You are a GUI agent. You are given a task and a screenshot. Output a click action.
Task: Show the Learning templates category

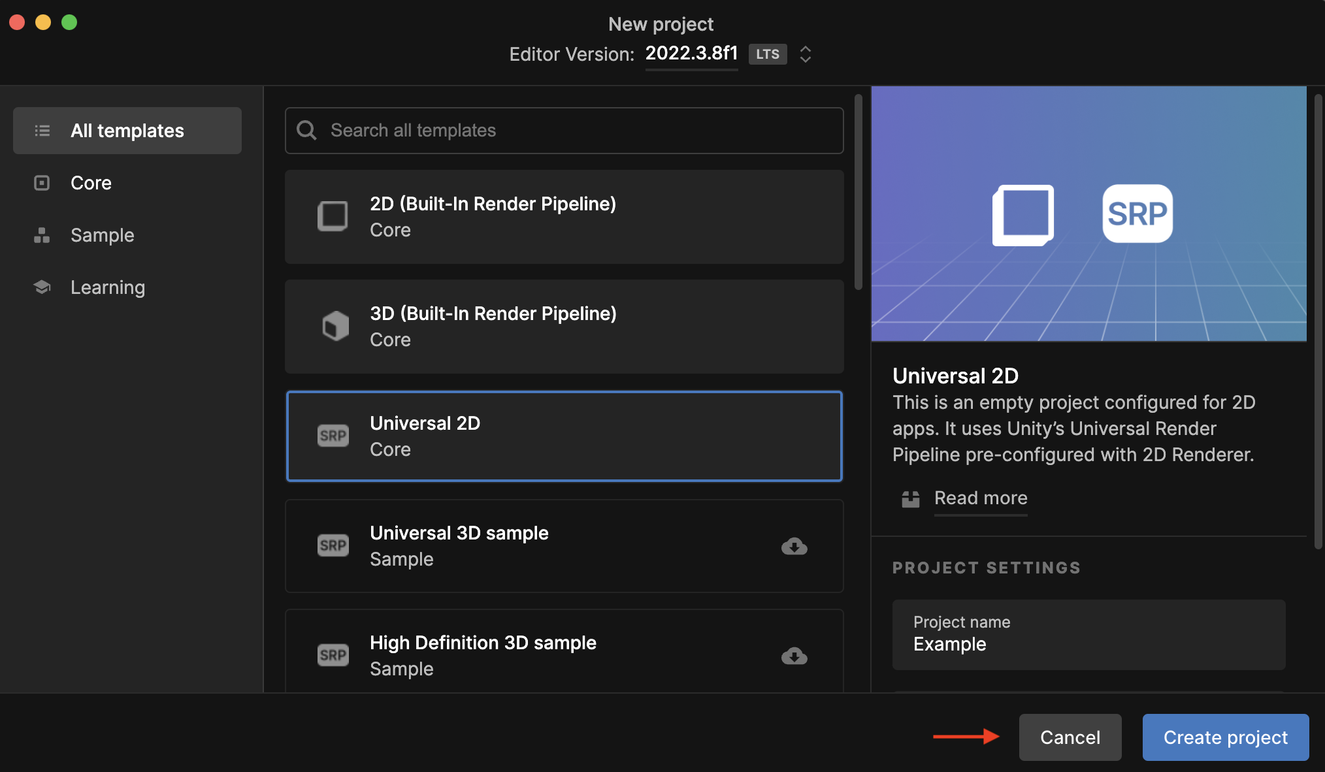coord(107,287)
